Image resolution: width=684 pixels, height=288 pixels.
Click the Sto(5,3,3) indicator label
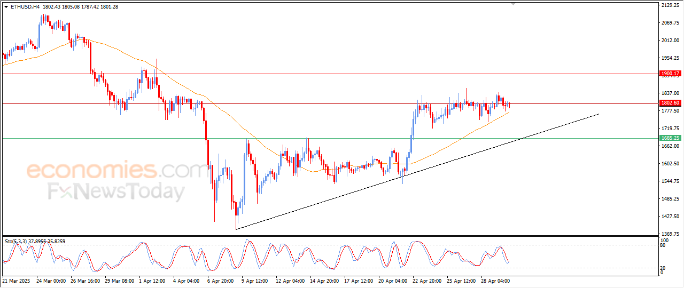(x=17, y=242)
